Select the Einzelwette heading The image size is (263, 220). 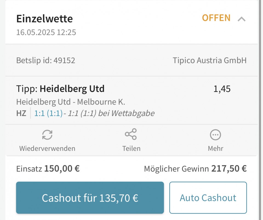pos(44,18)
